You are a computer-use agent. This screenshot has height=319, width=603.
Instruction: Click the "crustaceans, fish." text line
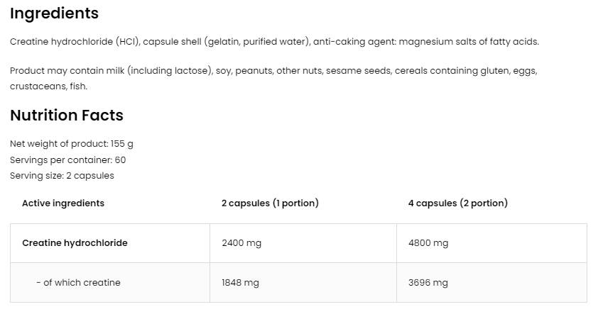click(x=48, y=86)
